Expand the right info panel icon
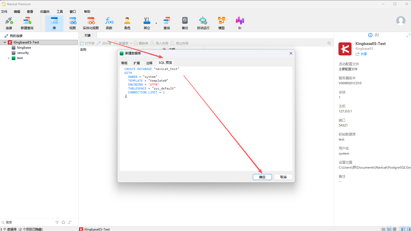The height and width of the screenshot is (231, 411). [408, 35]
